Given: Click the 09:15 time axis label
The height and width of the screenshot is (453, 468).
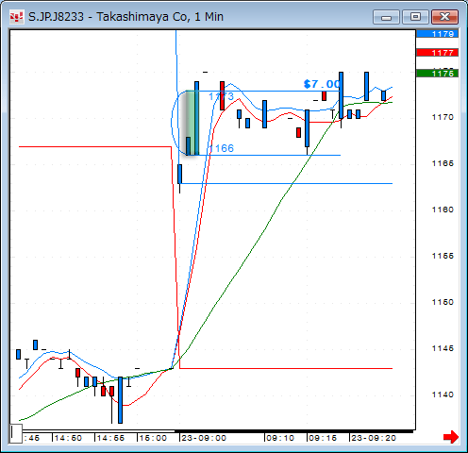Looking at the screenshot, I should [x=323, y=438].
